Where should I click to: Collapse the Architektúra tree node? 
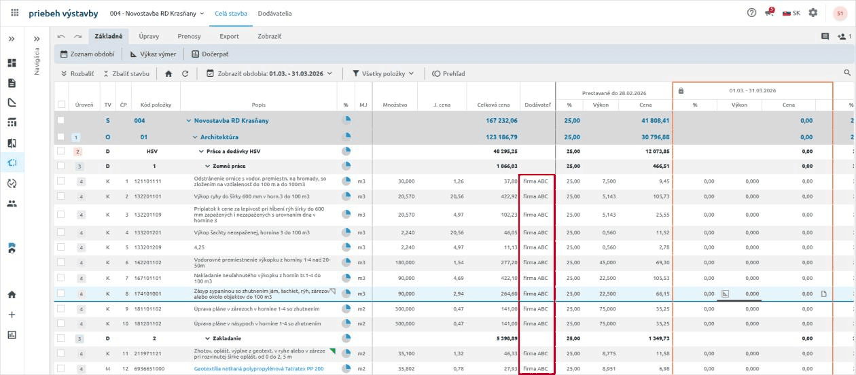point(195,137)
